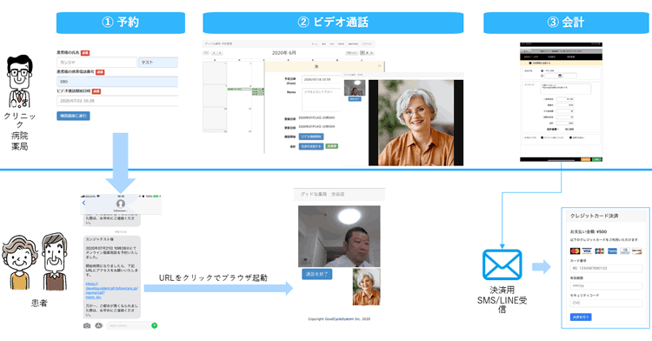Image resolution: width=652 pixels, height=341 pixels.
Task: Click the お支払い金額 ¥500 text
Action: tap(589, 231)
